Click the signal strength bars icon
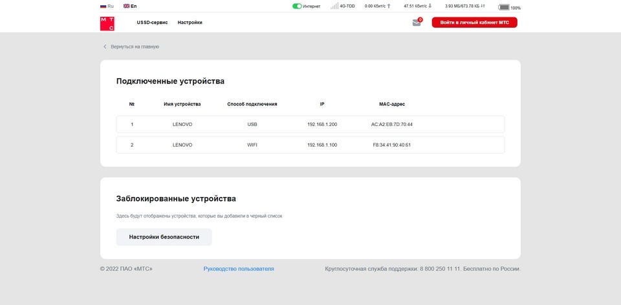 (x=334, y=6)
